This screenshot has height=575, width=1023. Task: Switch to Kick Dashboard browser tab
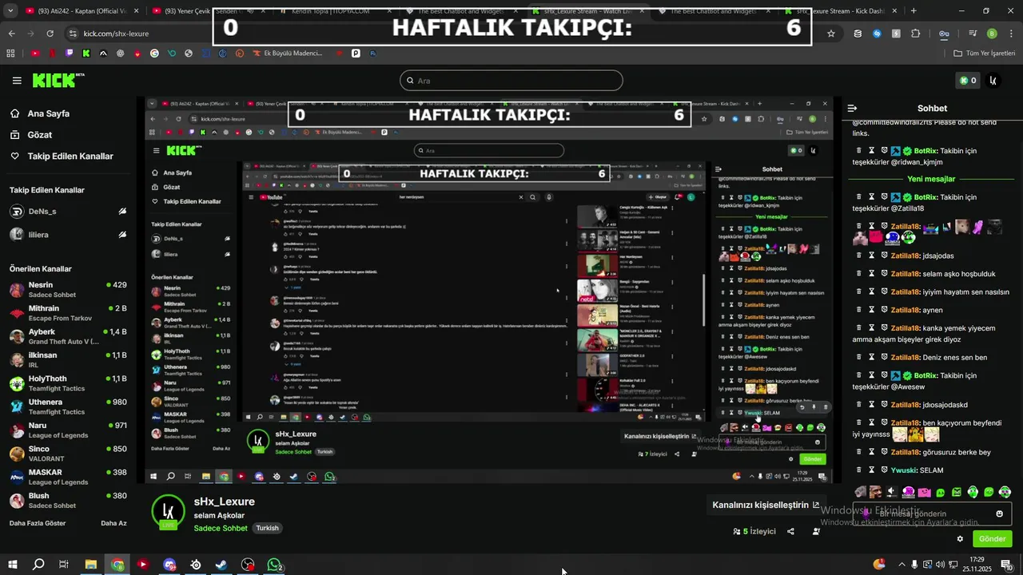tap(843, 11)
